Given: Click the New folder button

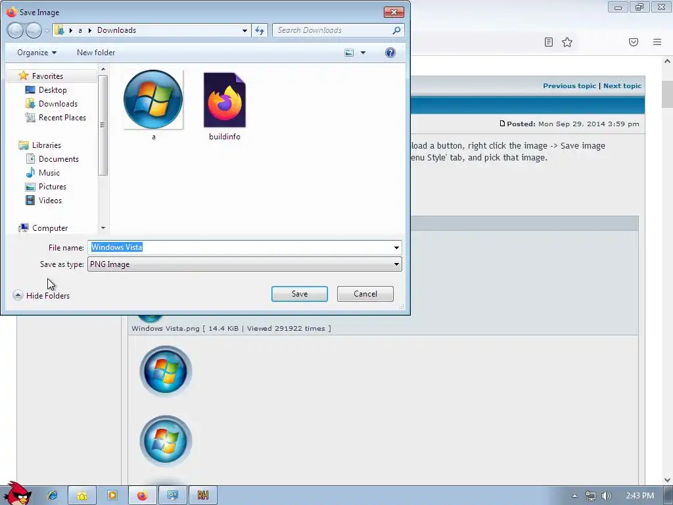Looking at the screenshot, I should (96, 53).
